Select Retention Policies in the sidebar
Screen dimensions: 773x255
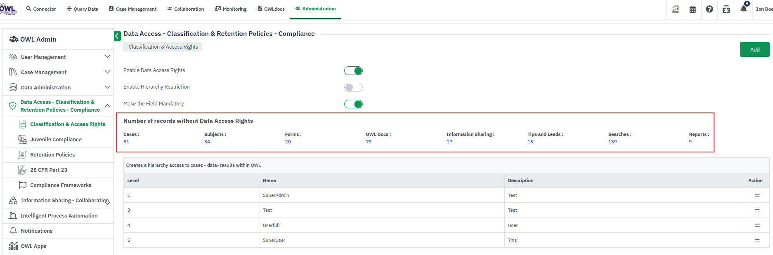pos(52,155)
